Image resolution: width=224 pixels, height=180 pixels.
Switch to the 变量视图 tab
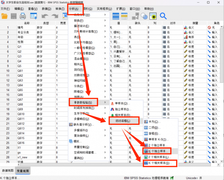pos(23,171)
